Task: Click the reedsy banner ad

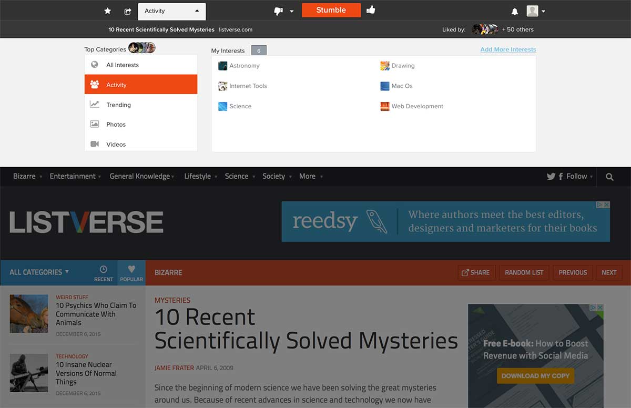Action: pyautogui.click(x=446, y=221)
